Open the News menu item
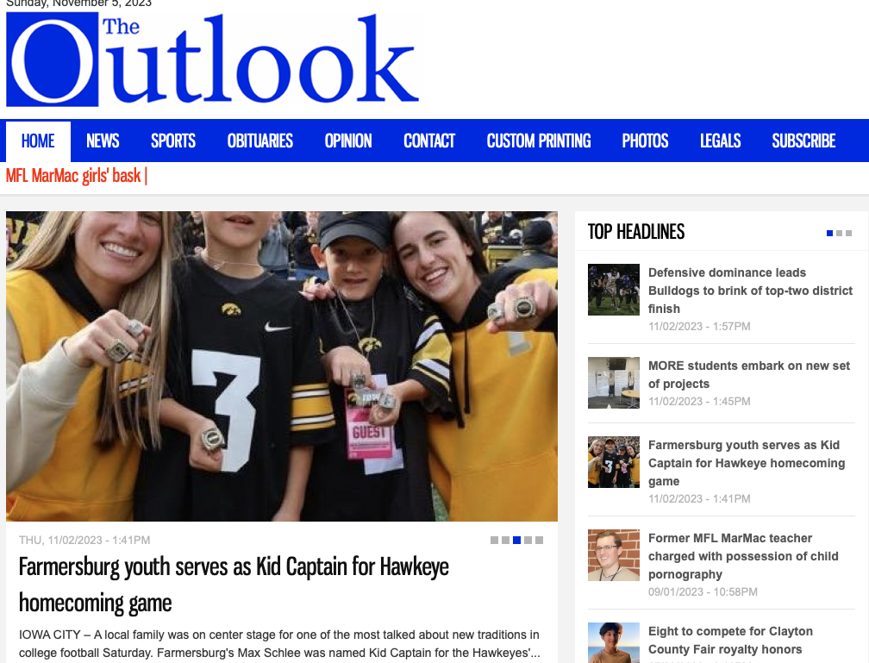The image size is (869, 663). point(103,141)
